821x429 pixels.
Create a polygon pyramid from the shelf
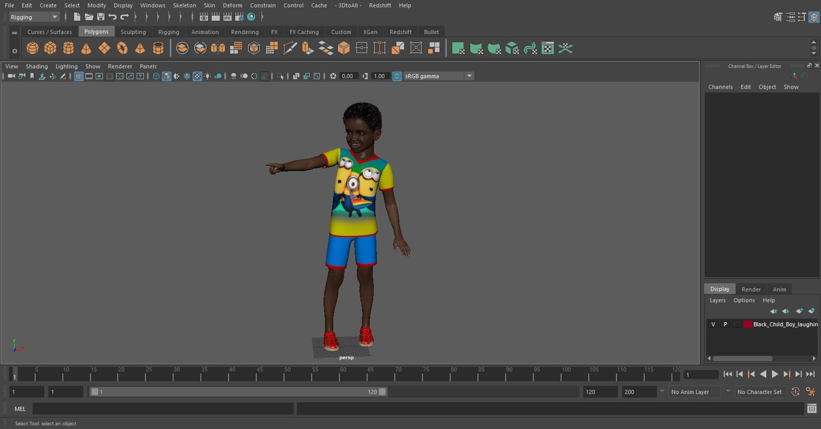click(140, 48)
